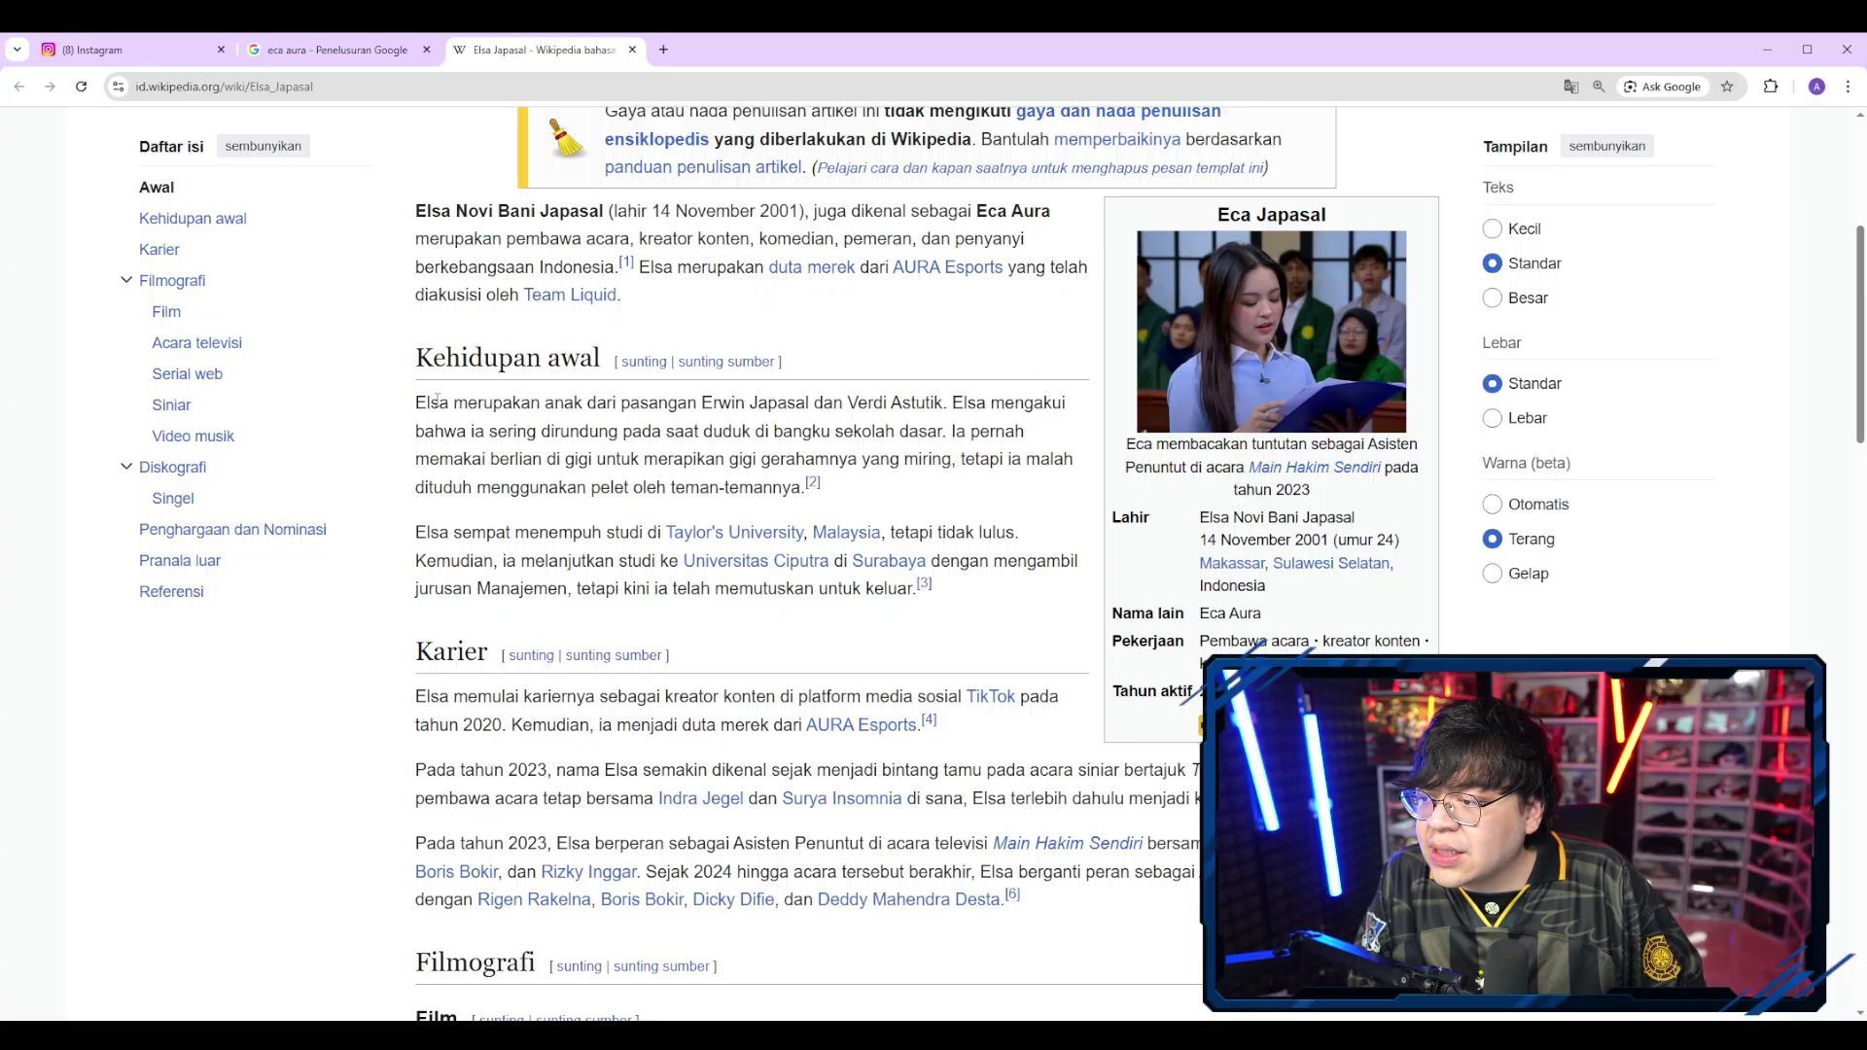
Task: Click the browser back arrow
Action: [19, 87]
